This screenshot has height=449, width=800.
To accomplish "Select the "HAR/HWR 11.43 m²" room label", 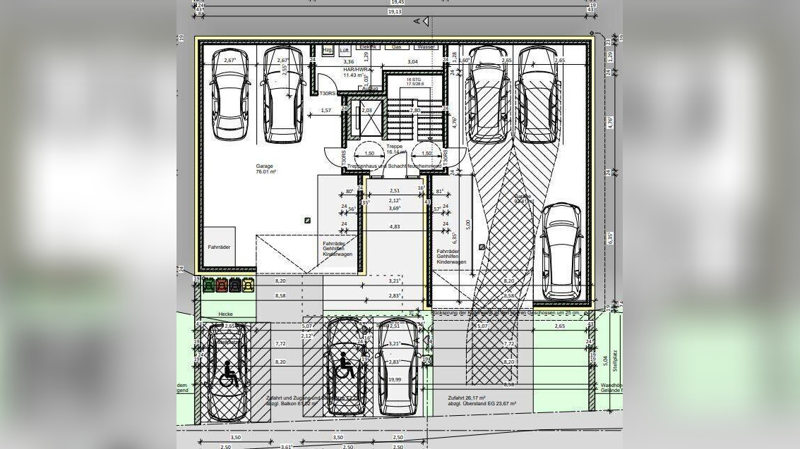I will click(x=355, y=72).
